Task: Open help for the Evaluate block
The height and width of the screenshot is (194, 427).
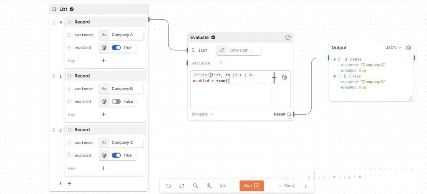Action: point(288,38)
